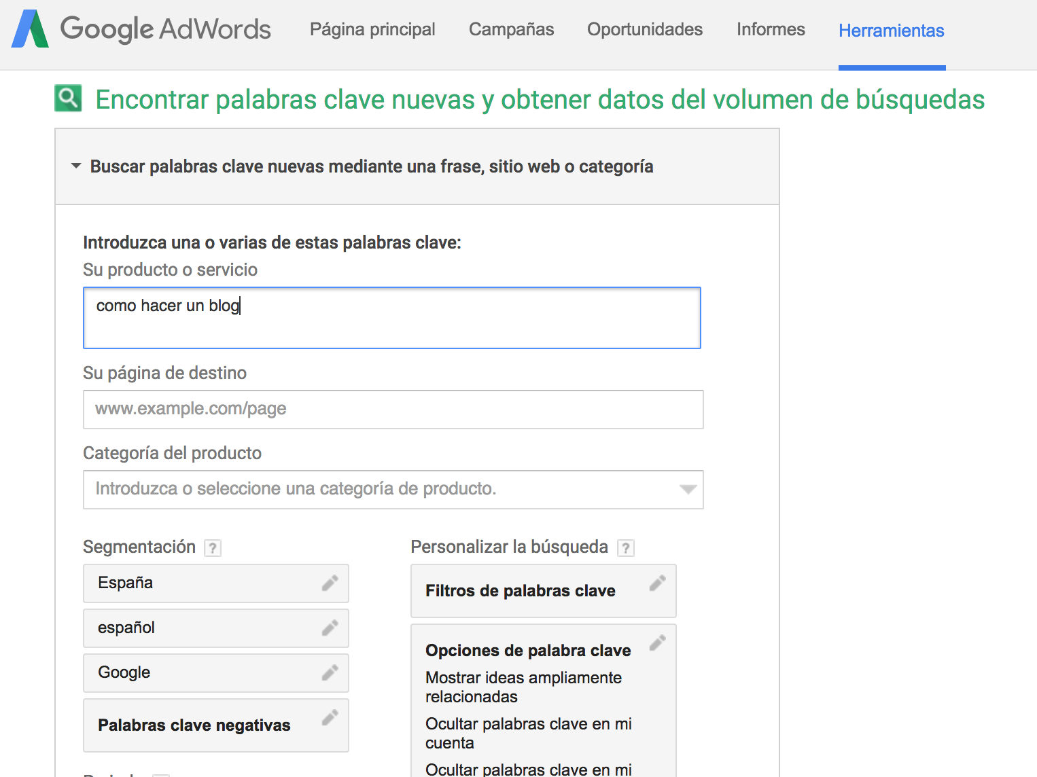Click the Personalizar la búsqueda heading text
This screenshot has width=1037, height=777.
point(510,547)
